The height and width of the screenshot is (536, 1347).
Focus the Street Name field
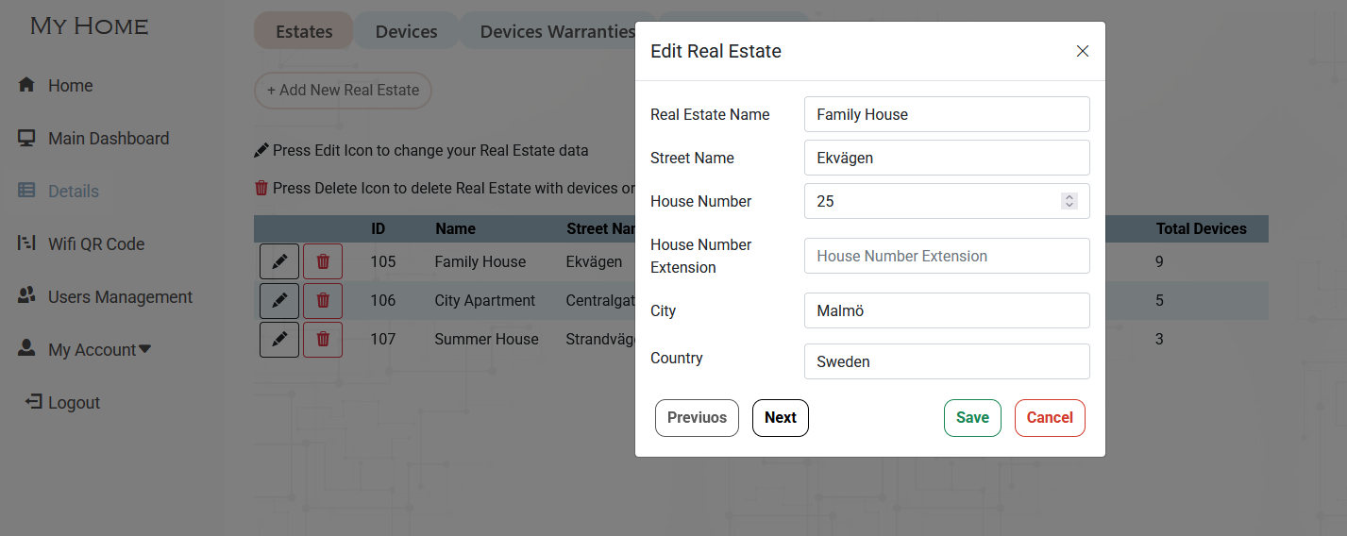[x=947, y=158]
